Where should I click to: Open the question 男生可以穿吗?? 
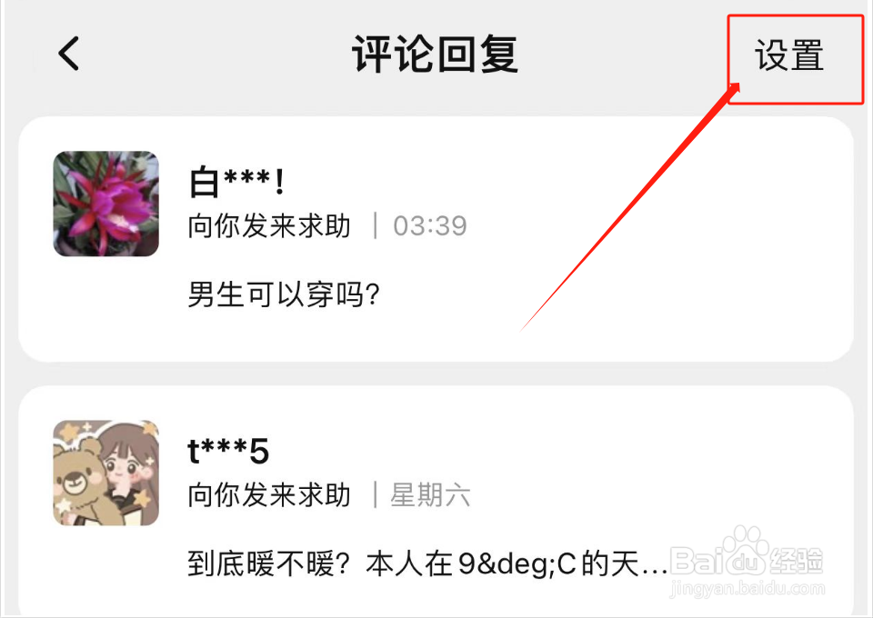pos(284,294)
